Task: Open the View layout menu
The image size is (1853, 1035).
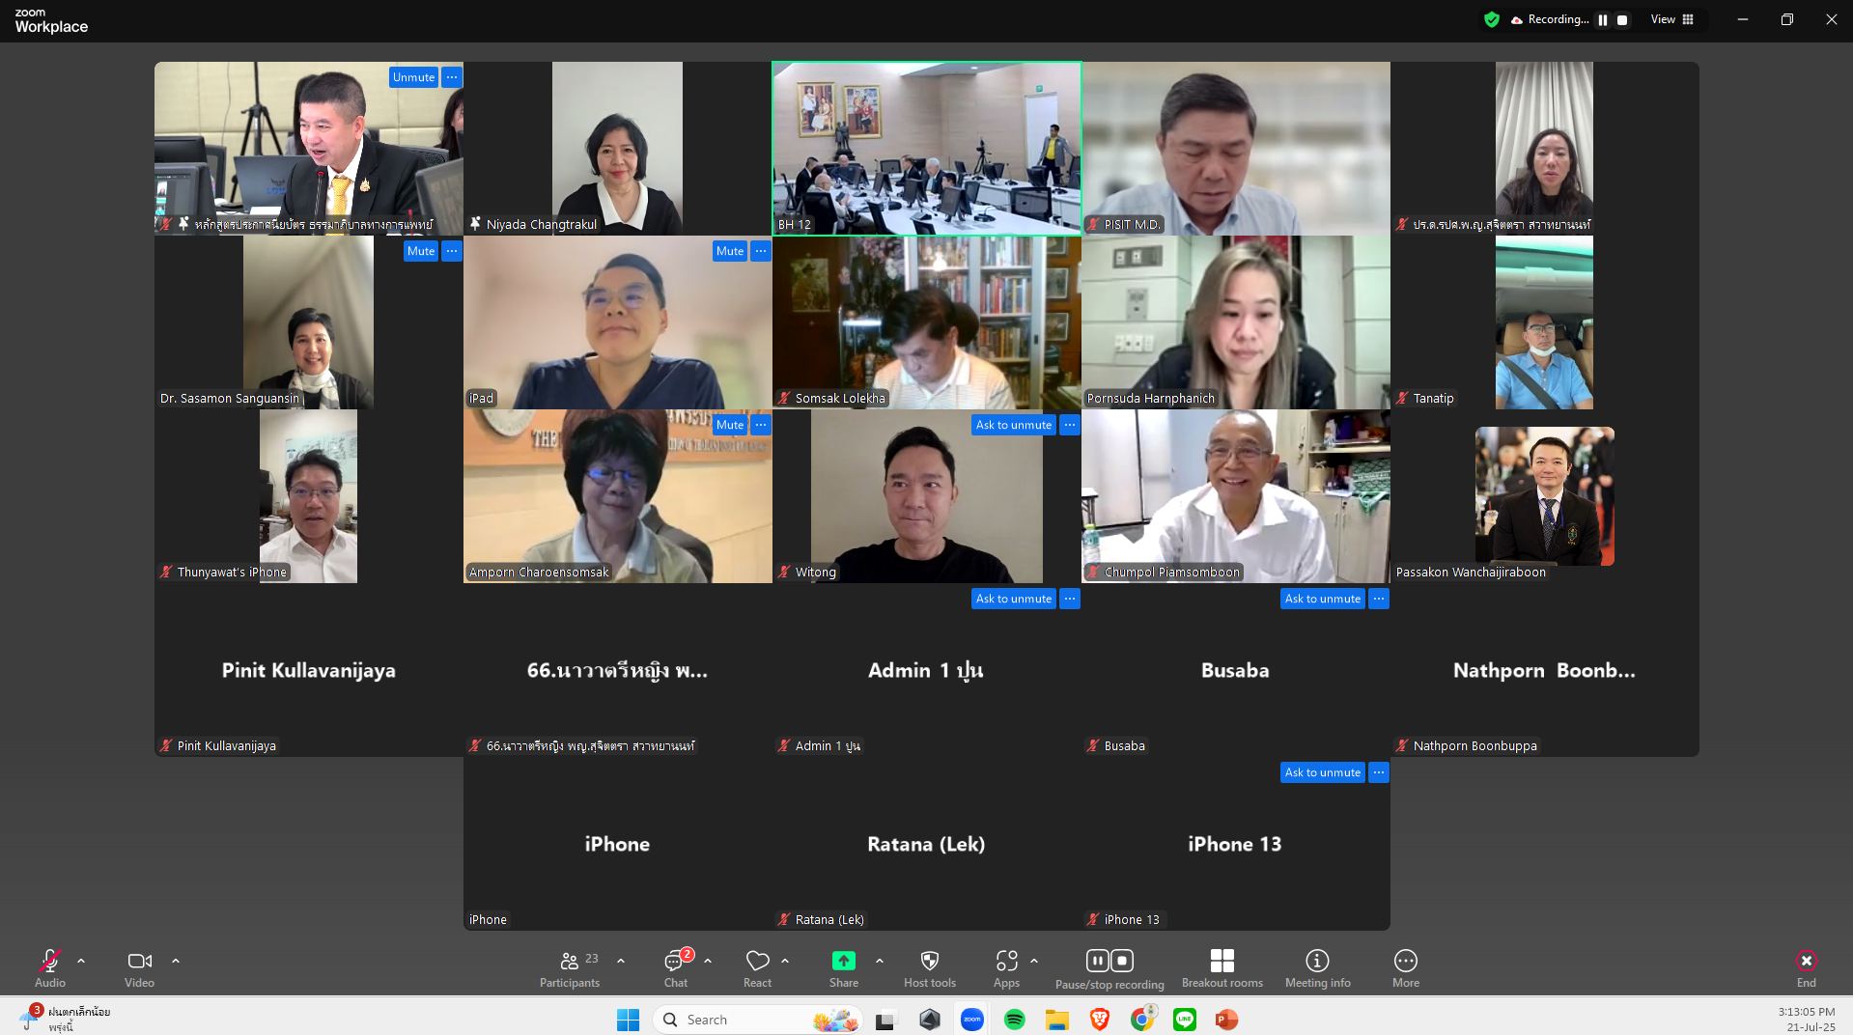Action: pyautogui.click(x=1672, y=19)
